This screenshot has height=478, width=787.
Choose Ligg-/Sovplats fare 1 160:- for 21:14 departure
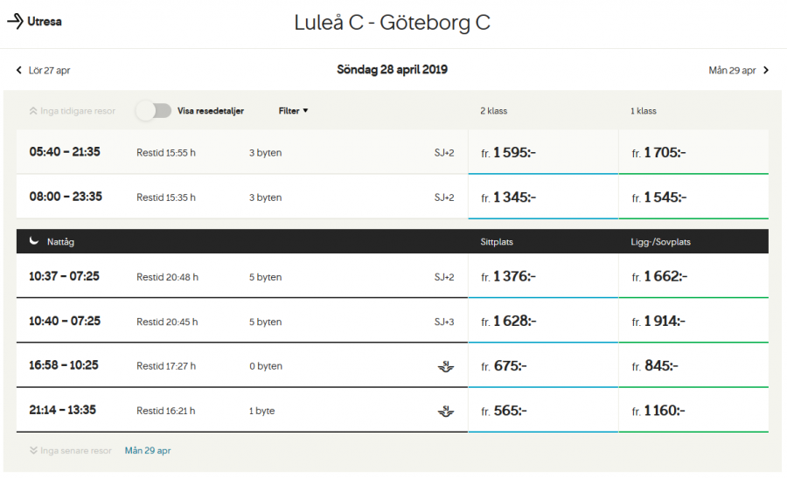(x=693, y=411)
